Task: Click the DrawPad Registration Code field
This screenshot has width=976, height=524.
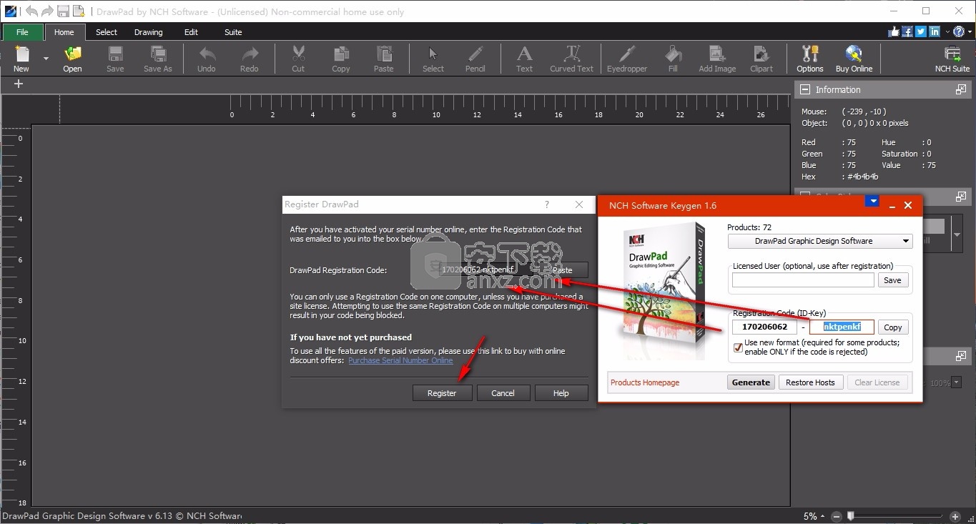Action: (486, 270)
